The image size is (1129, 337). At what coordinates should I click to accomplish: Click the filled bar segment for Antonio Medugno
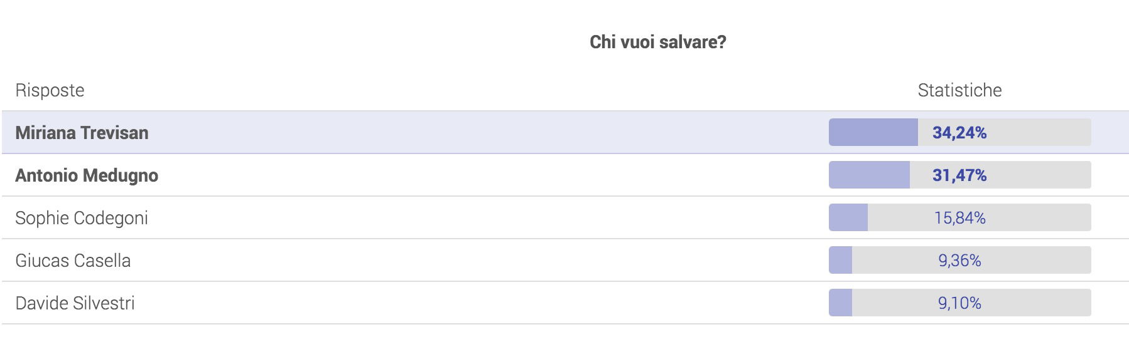[869, 175]
